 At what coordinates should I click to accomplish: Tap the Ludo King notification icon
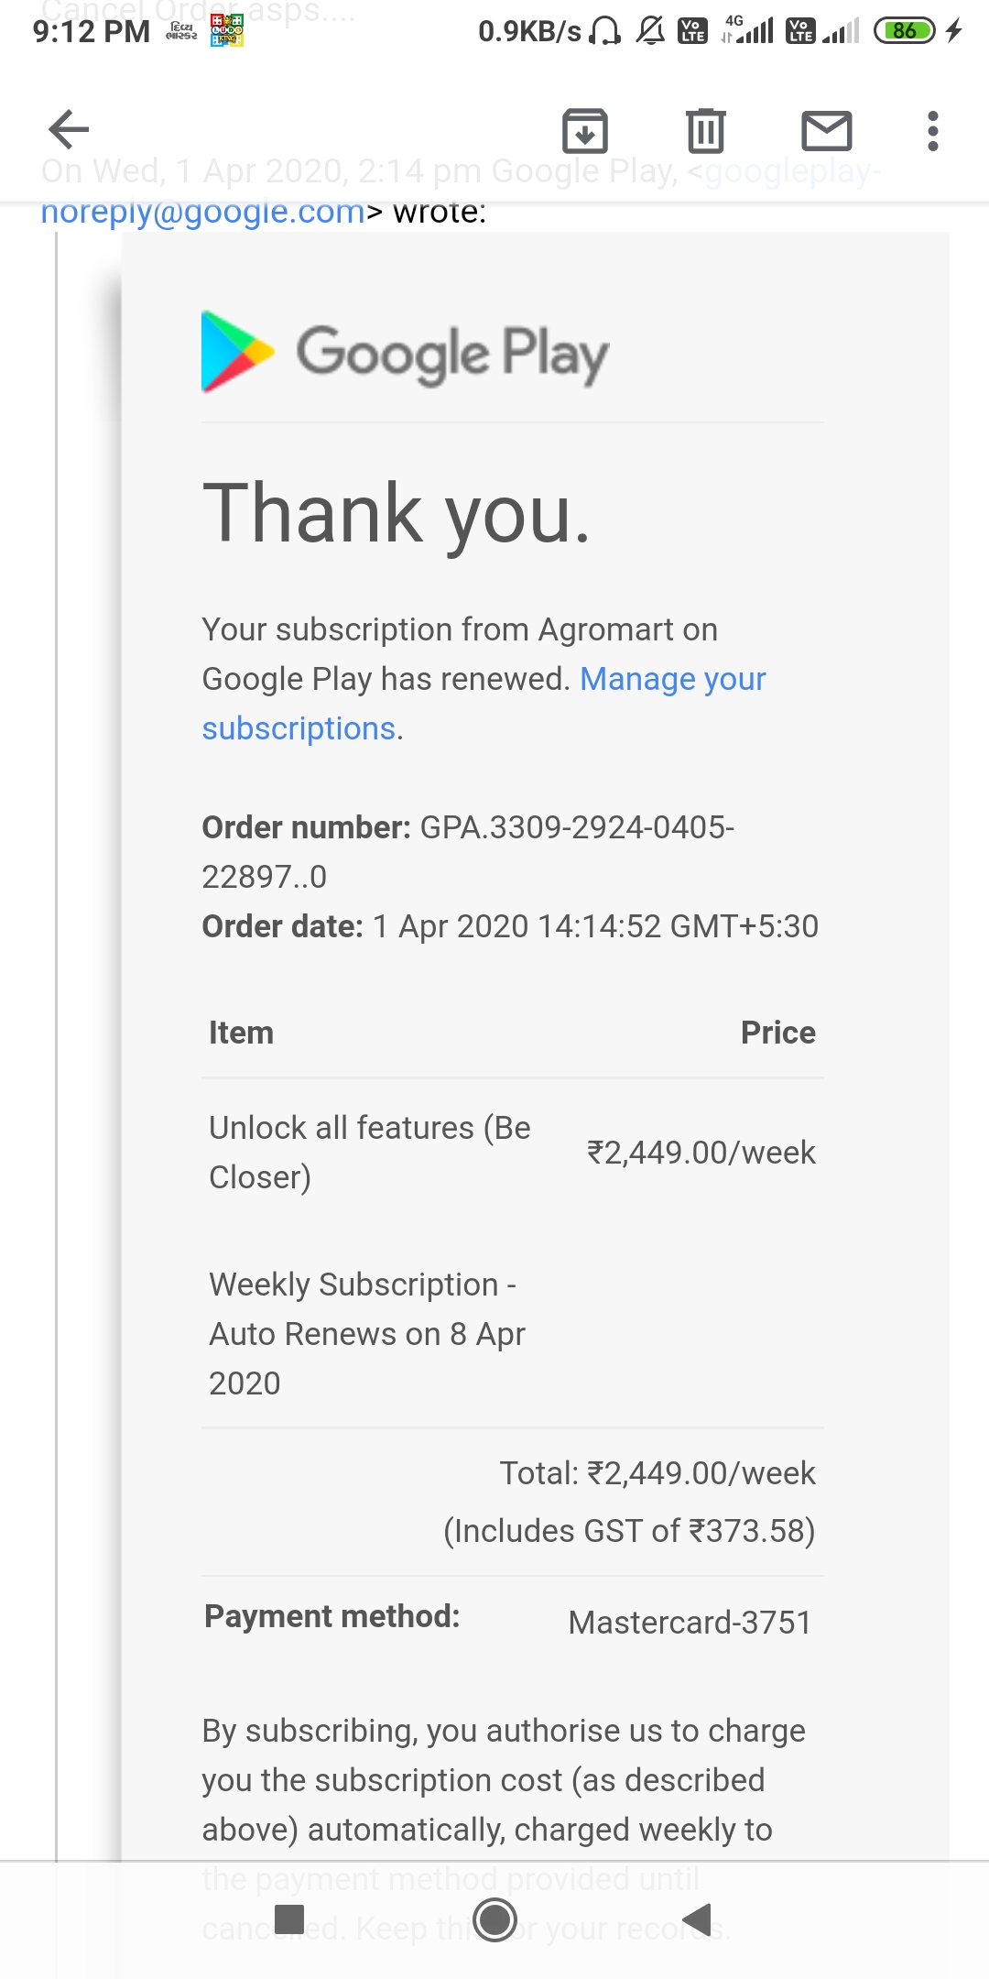(227, 31)
